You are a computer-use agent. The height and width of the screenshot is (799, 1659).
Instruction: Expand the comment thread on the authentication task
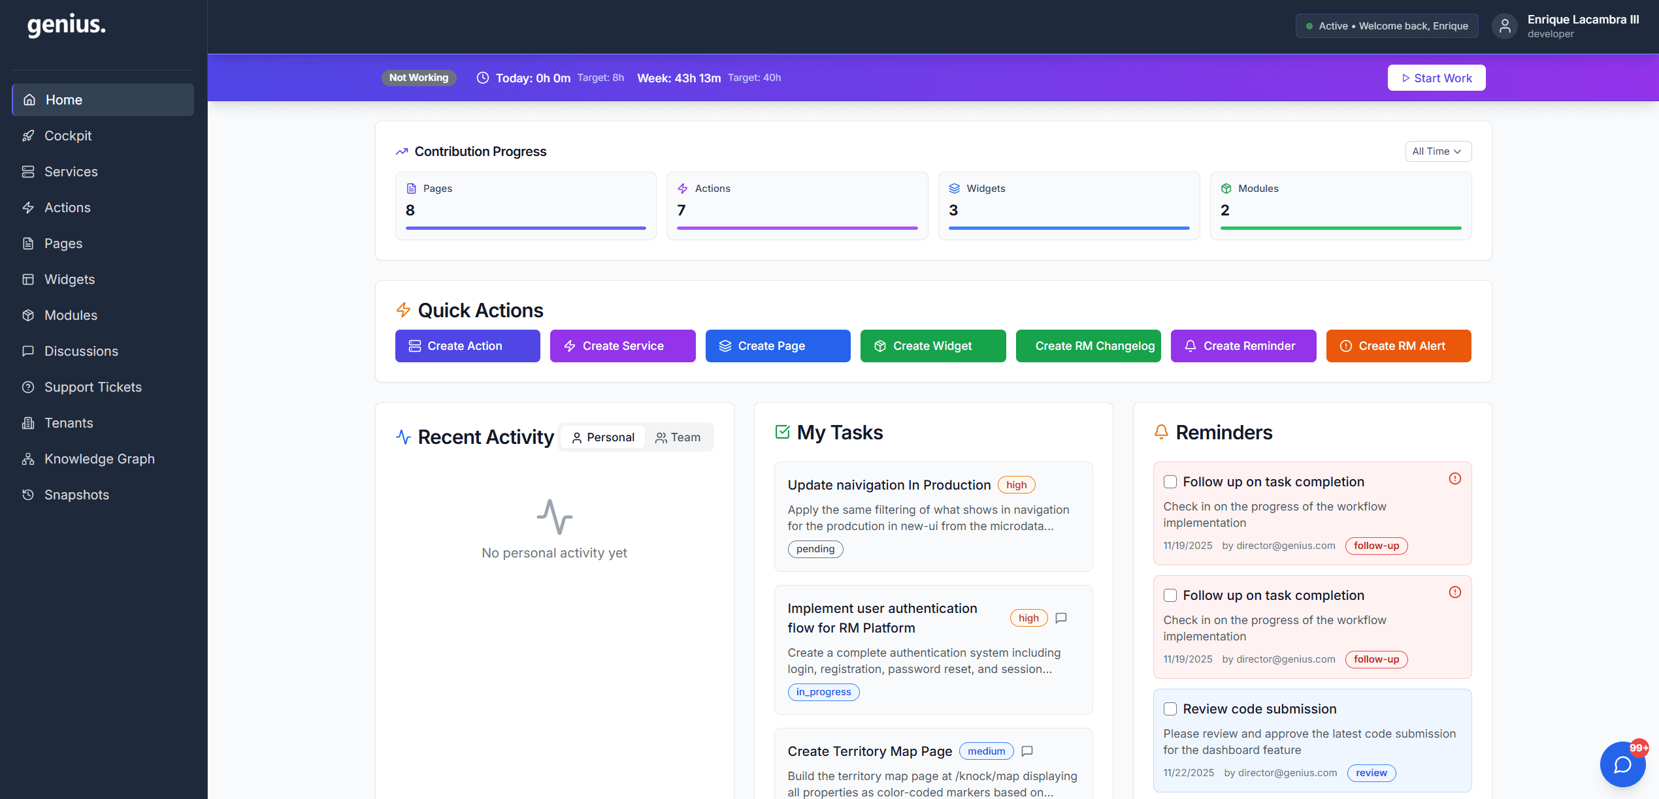pyautogui.click(x=1060, y=618)
